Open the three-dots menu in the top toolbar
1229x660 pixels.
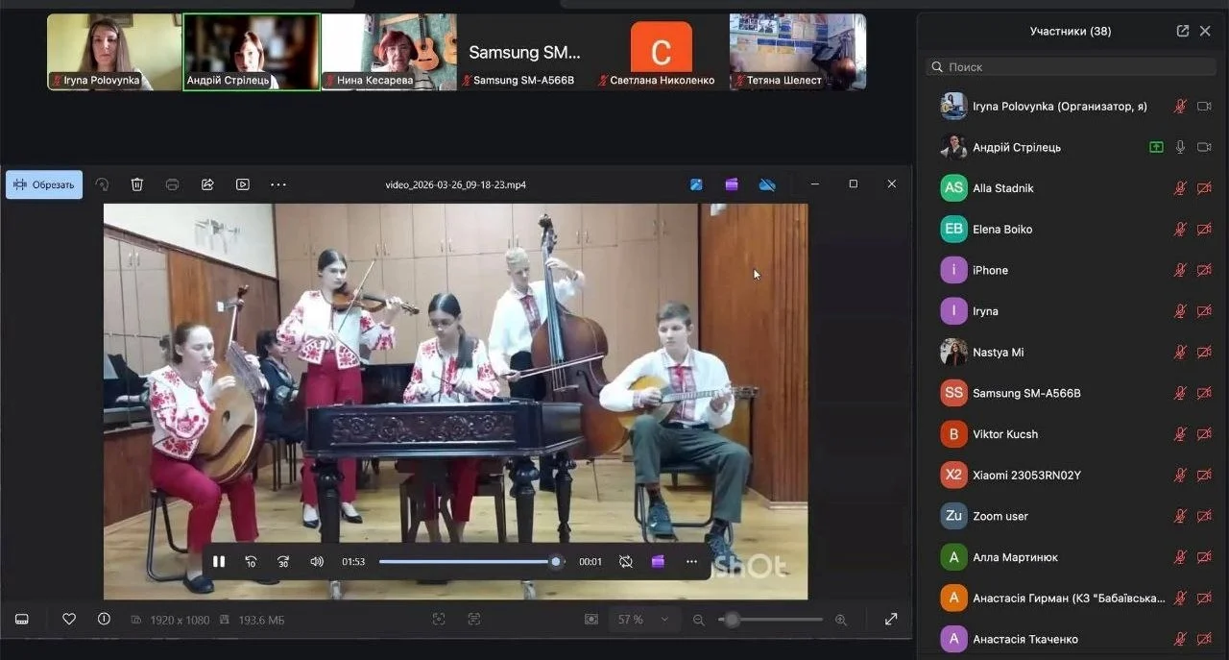pos(278,184)
